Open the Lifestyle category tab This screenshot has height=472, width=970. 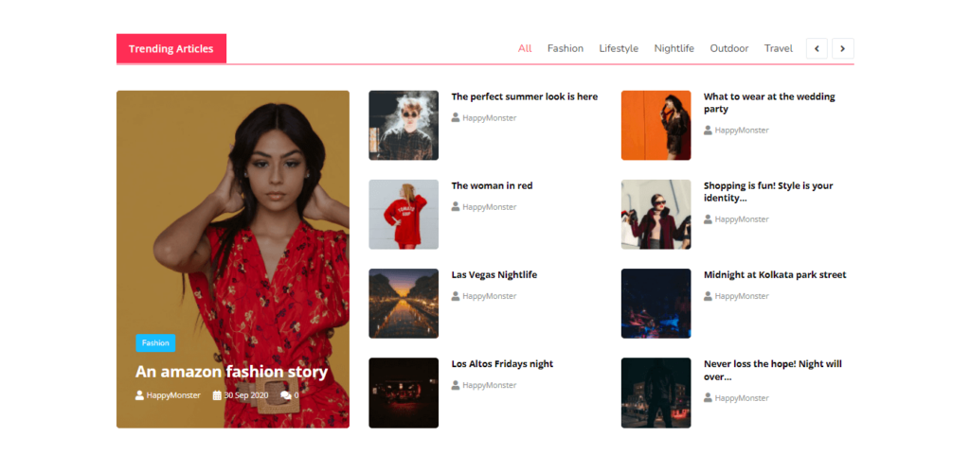coord(619,48)
